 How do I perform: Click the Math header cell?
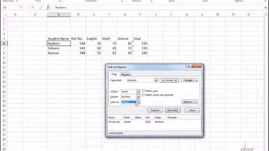click(109, 39)
